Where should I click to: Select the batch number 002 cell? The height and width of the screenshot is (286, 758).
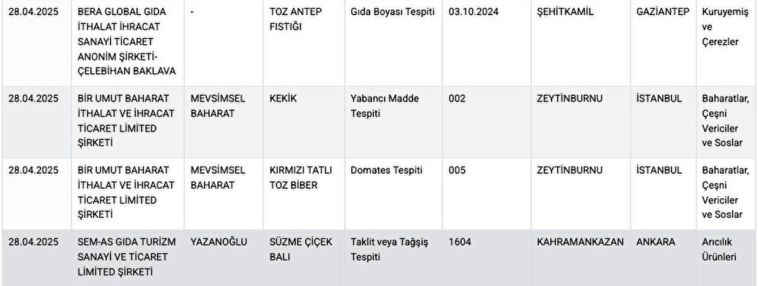[x=457, y=98]
